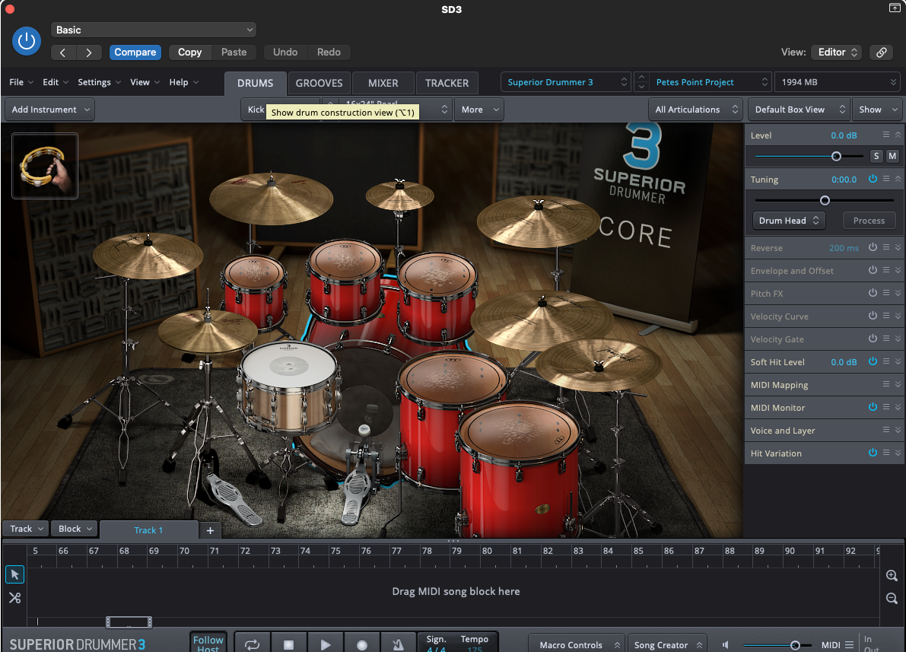Screen dimensions: 906x652
Task: Switch to the TRACKER tab
Action: (x=447, y=83)
